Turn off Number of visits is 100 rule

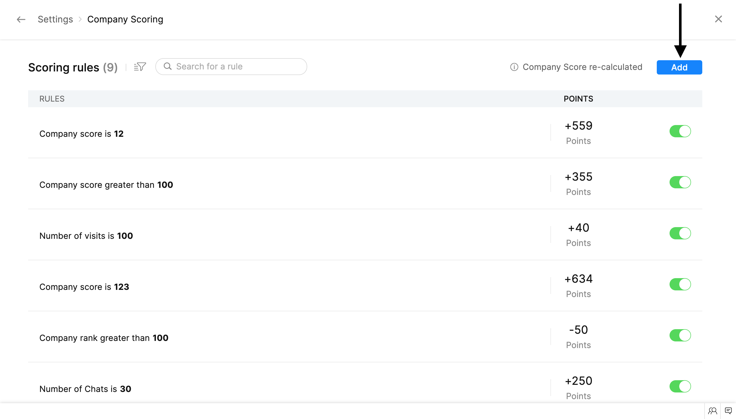click(x=680, y=233)
